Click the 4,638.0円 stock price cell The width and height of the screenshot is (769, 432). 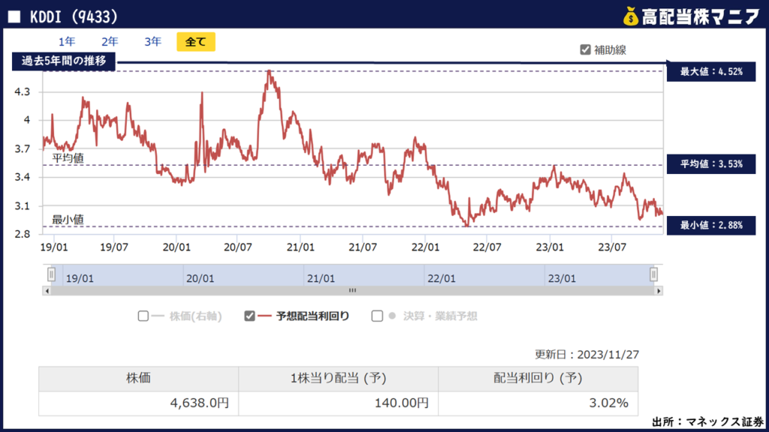click(138, 403)
